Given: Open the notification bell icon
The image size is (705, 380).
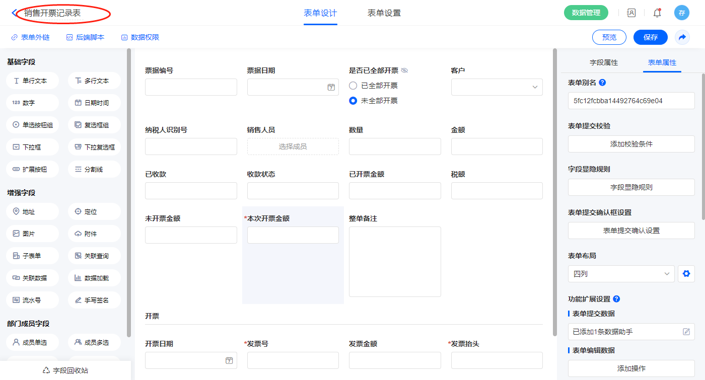Looking at the screenshot, I should [x=657, y=13].
